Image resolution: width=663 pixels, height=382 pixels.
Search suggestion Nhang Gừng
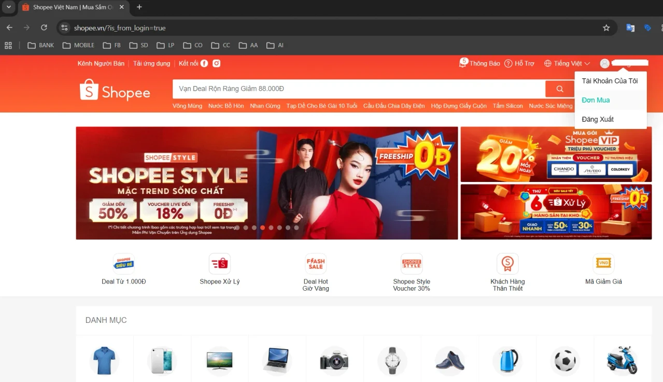coord(265,106)
